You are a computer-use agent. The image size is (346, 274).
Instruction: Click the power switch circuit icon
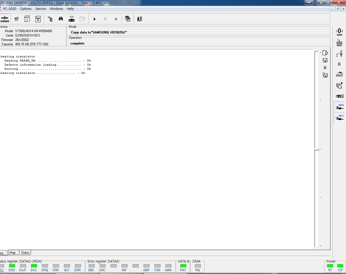pyautogui.click(x=339, y=53)
